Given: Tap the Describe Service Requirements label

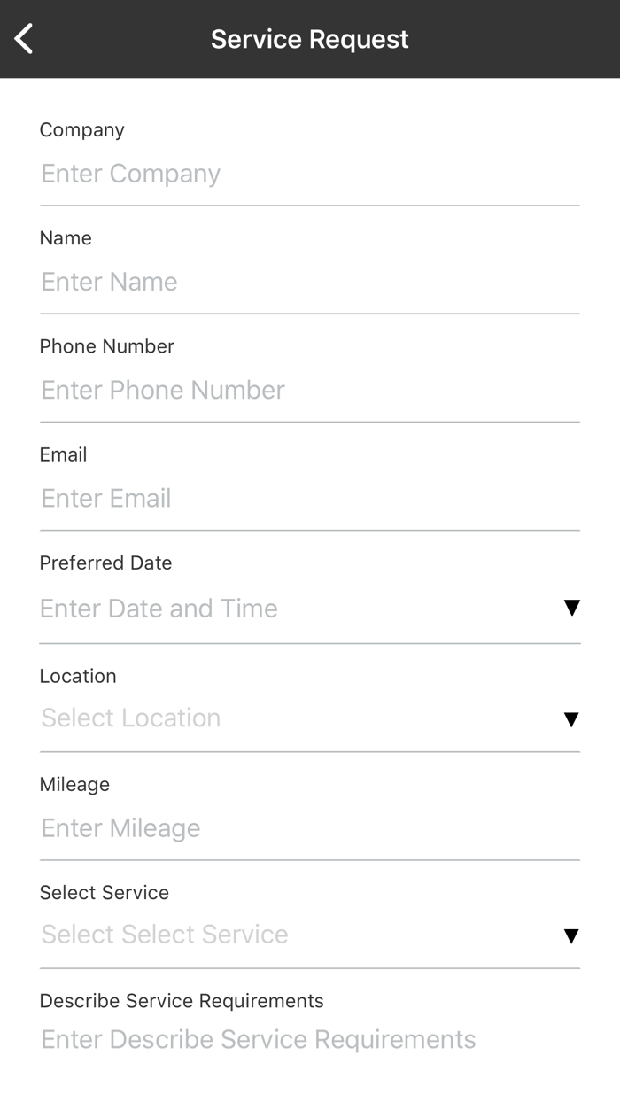Looking at the screenshot, I should (x=182, y=1000).
